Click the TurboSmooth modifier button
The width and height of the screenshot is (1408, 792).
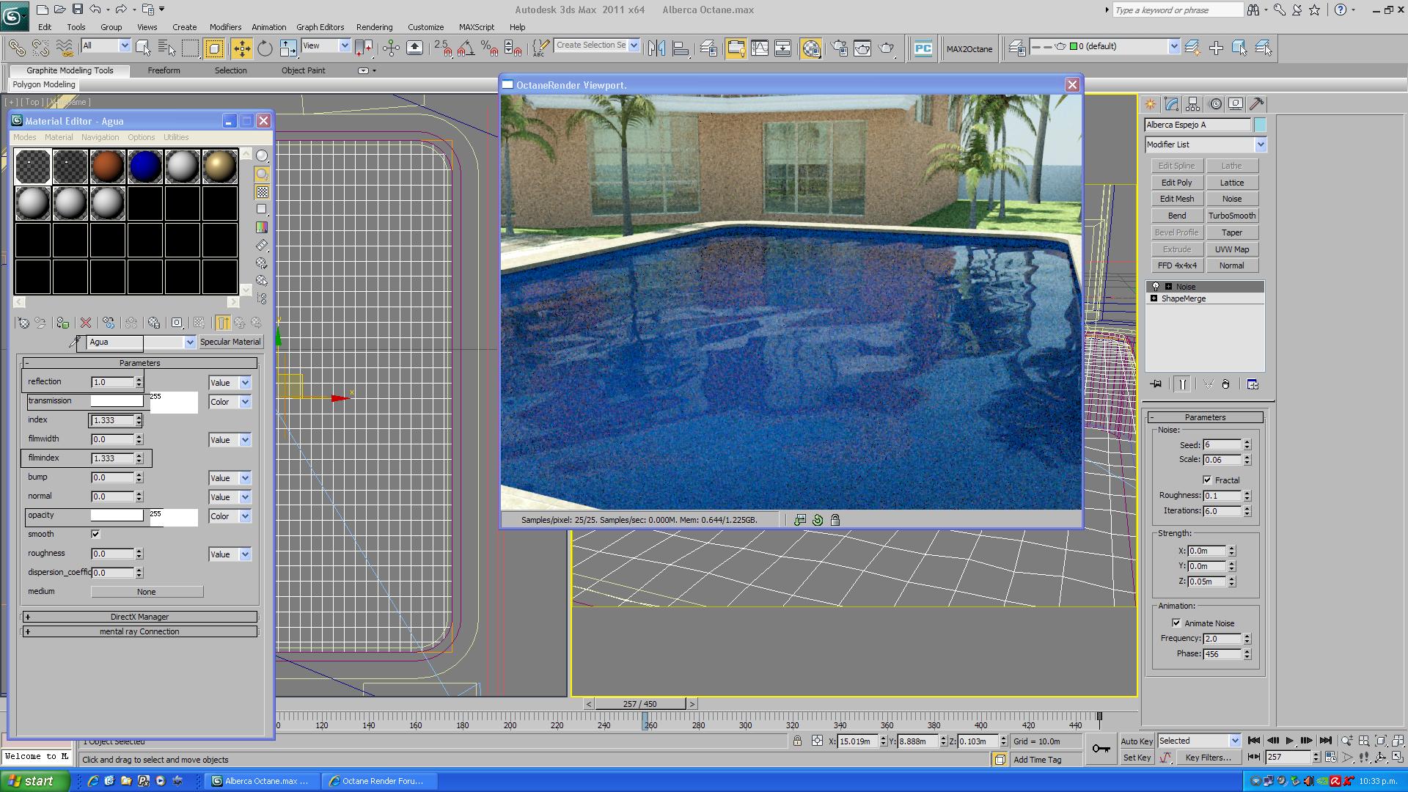[x=1231, y=216]
